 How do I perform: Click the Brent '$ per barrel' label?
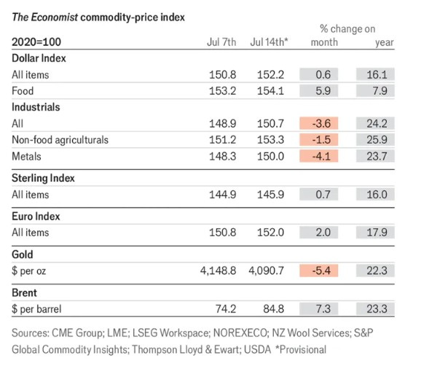tap(36, 309)
